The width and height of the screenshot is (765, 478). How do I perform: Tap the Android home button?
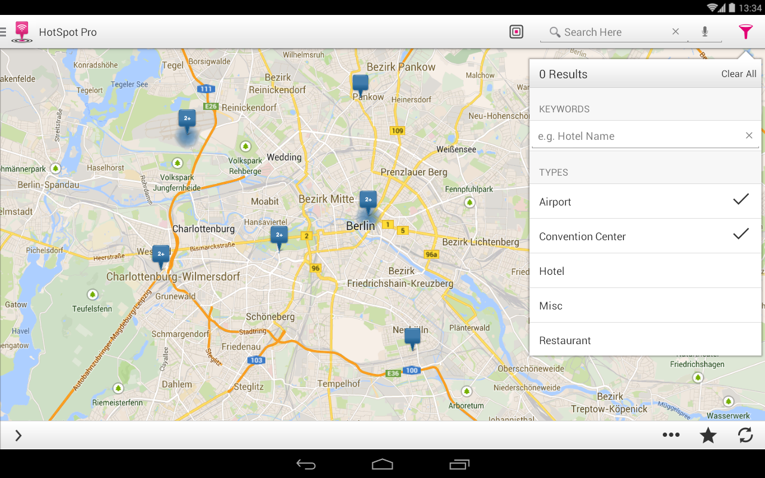382,464
